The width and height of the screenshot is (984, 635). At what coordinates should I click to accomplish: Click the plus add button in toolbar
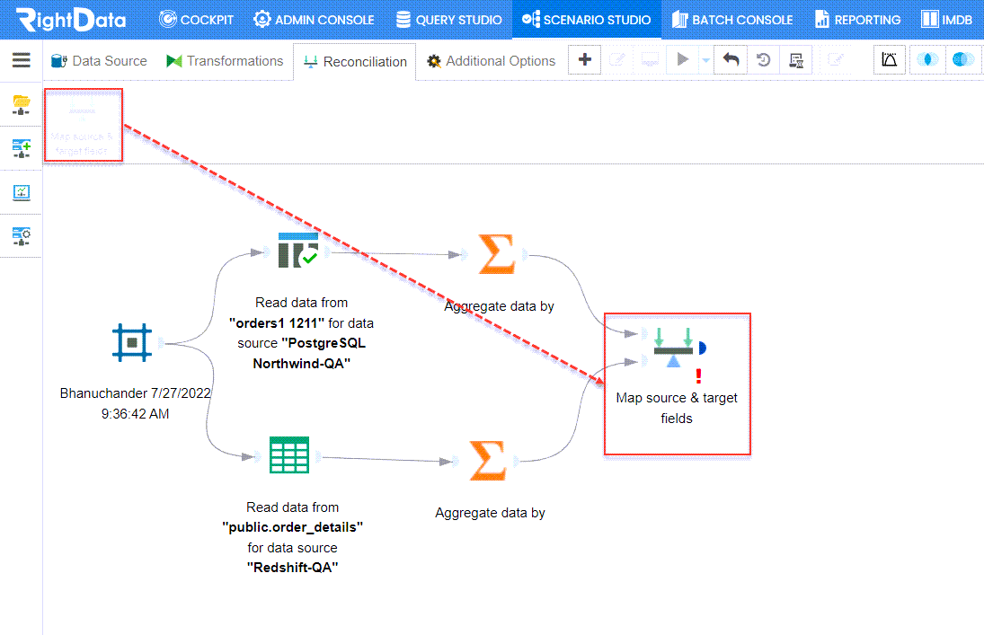585,59
